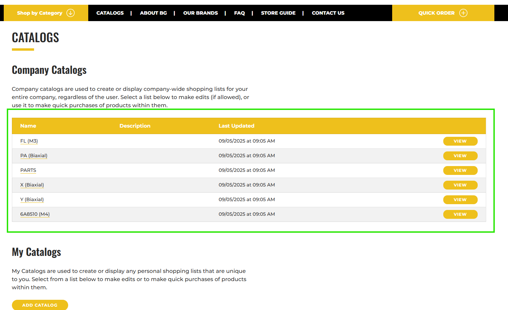Click the Add Catalog button
The image size is (508, 310).
pyautogui.click(x=40, y=305)
